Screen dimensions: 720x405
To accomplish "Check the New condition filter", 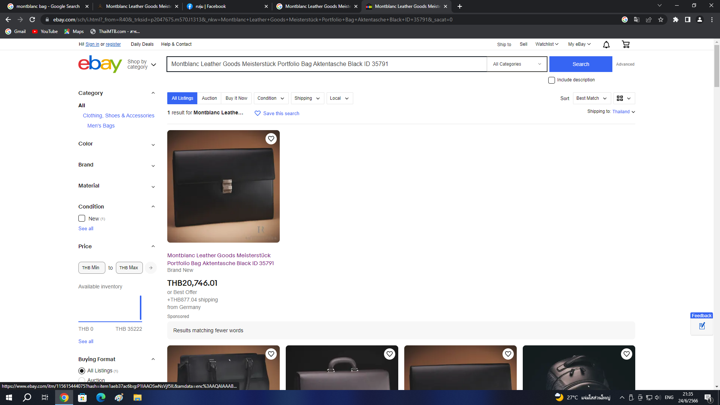I will tap(82, 218).
